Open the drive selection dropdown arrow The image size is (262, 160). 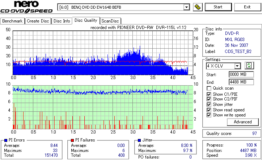(186, 7)
